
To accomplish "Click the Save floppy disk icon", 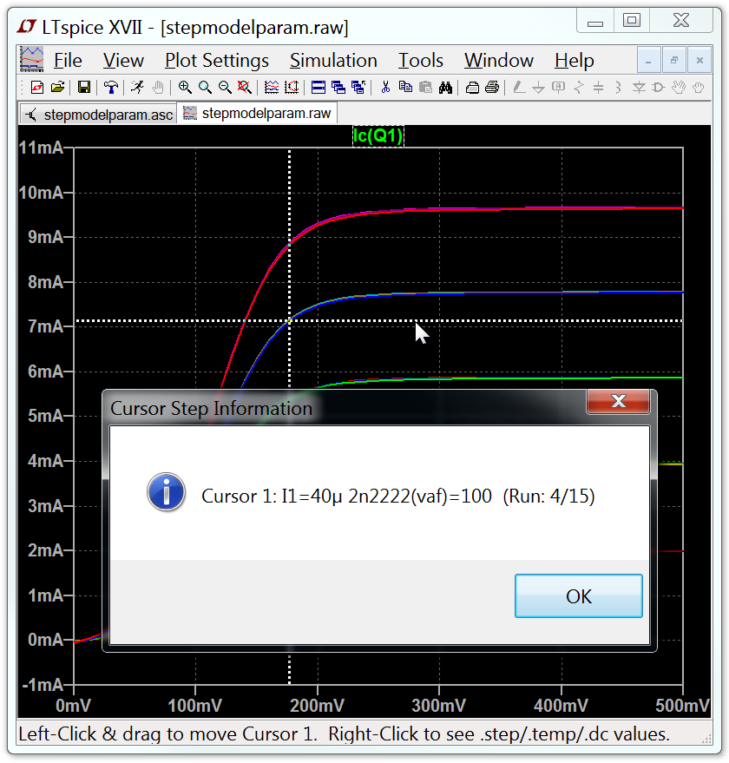I will 84,87.
